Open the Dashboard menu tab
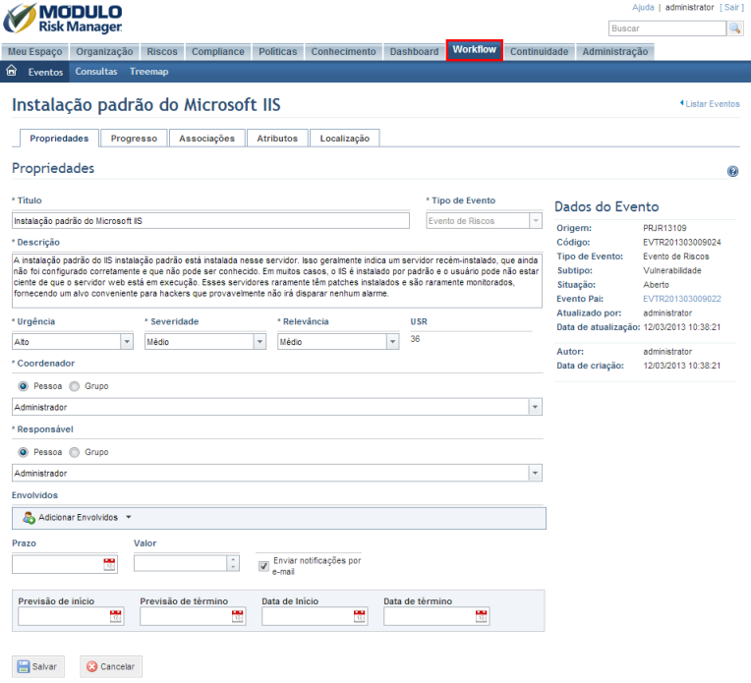The image size is (751, 683). [x=414, y=52]
